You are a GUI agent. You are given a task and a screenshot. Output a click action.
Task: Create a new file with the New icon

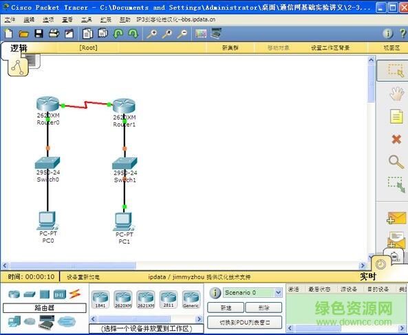point(8,34)
